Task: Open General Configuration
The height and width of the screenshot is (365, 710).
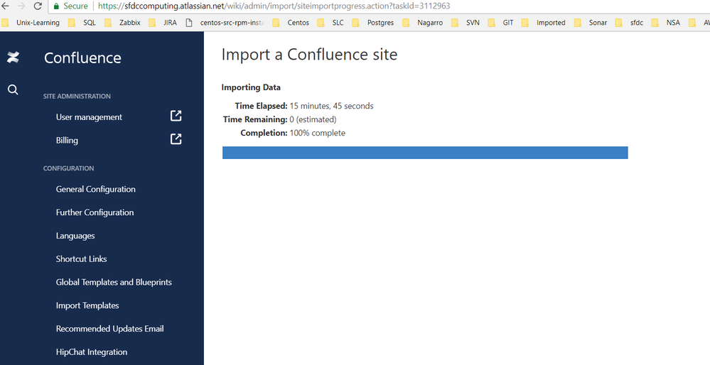Action: tap(95, 189)
